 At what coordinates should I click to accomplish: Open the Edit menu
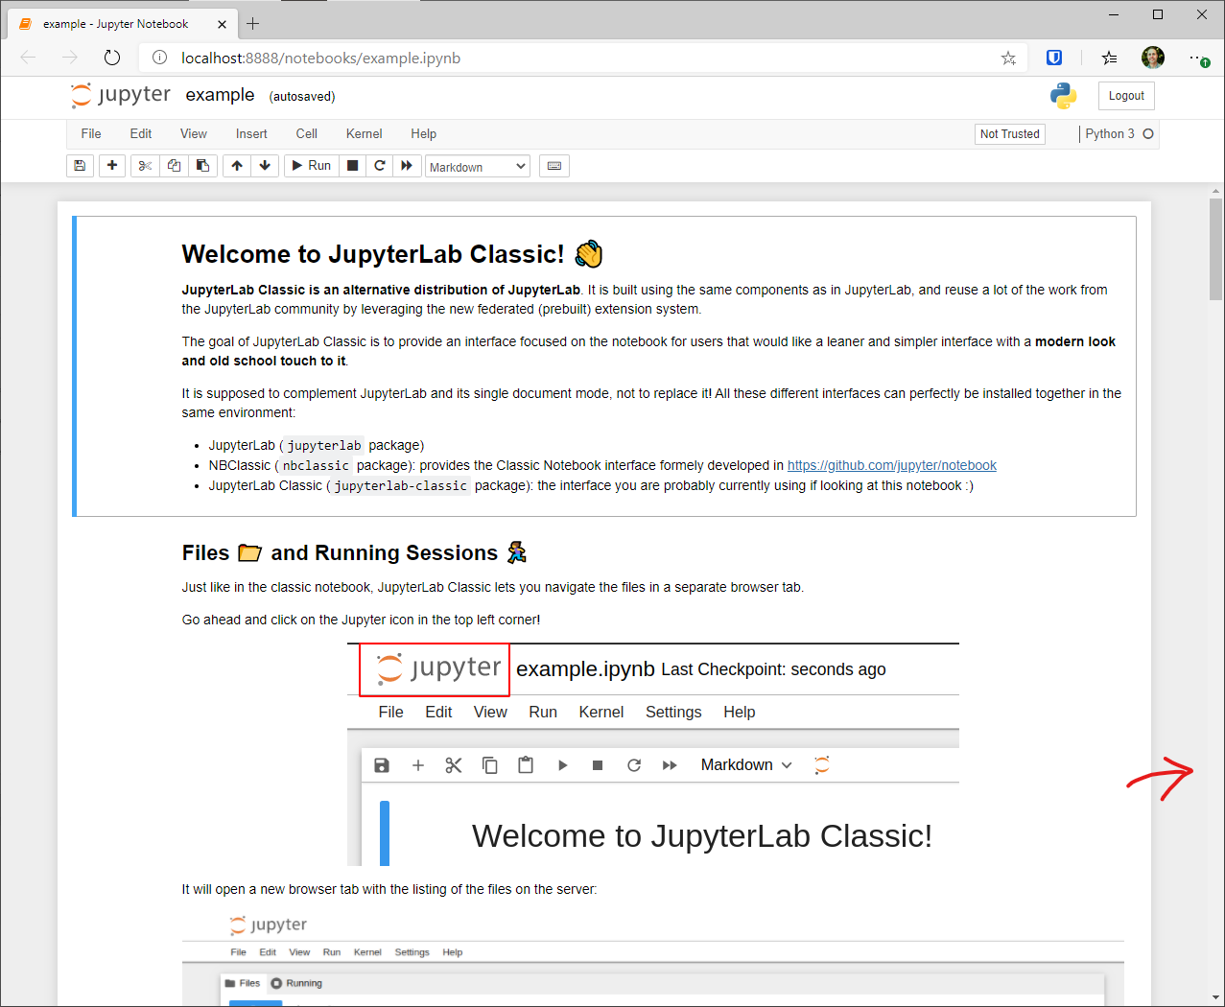click(x=141, y=134)
